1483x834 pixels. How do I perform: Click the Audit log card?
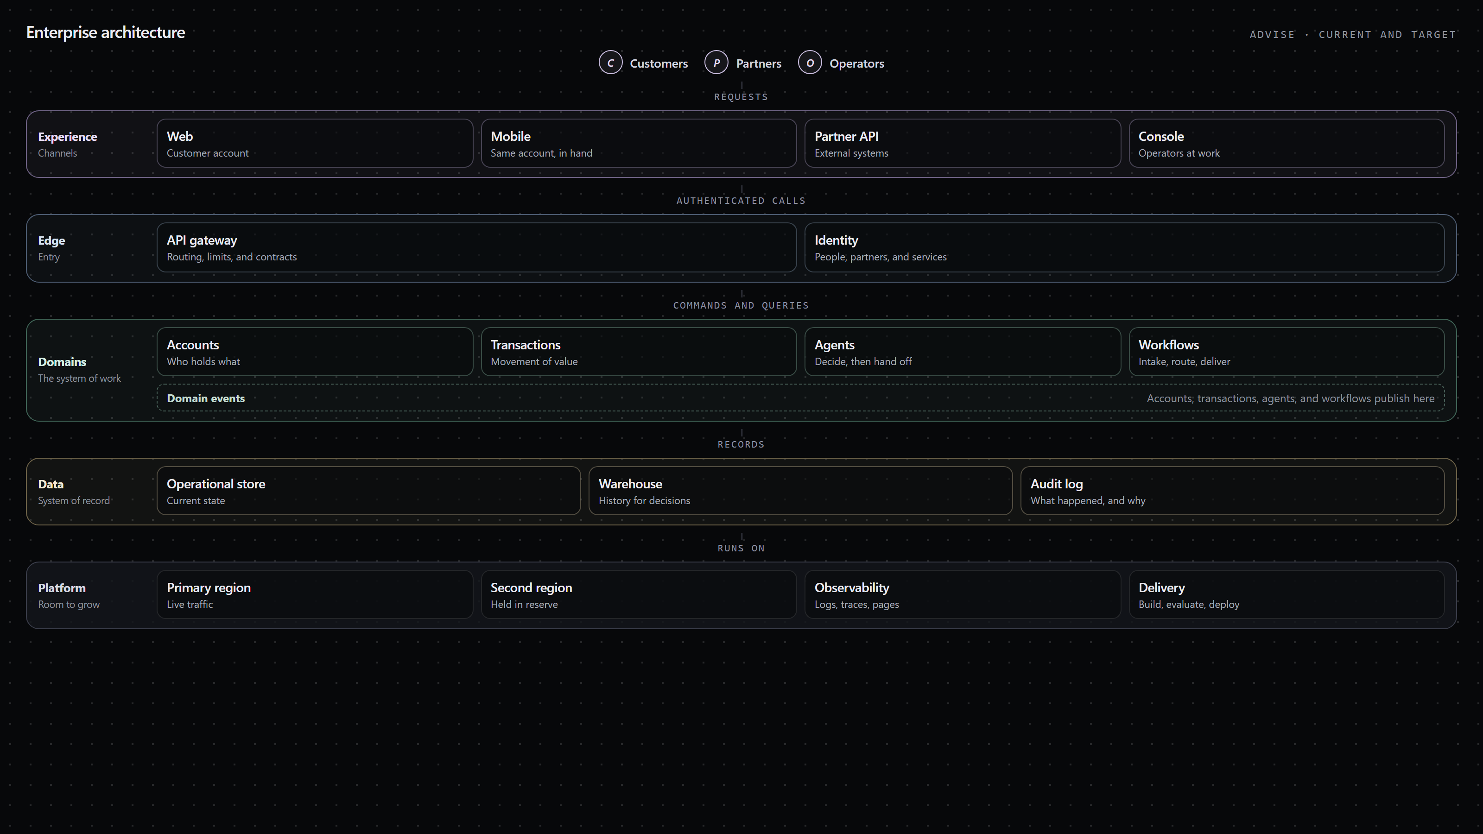1233,491
